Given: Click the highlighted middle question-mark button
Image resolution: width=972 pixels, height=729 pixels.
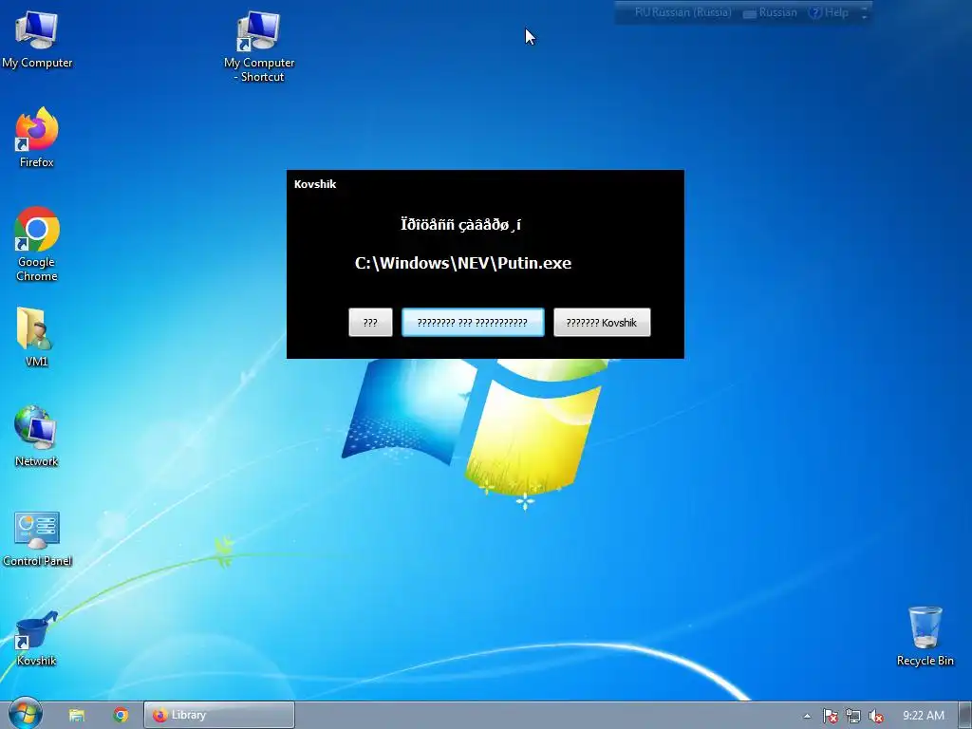Looking at the screenshot, I should click(x=473, y=323).
